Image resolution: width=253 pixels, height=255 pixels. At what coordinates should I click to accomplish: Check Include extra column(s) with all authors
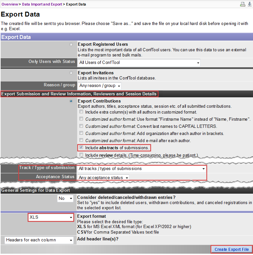point(81,112)
